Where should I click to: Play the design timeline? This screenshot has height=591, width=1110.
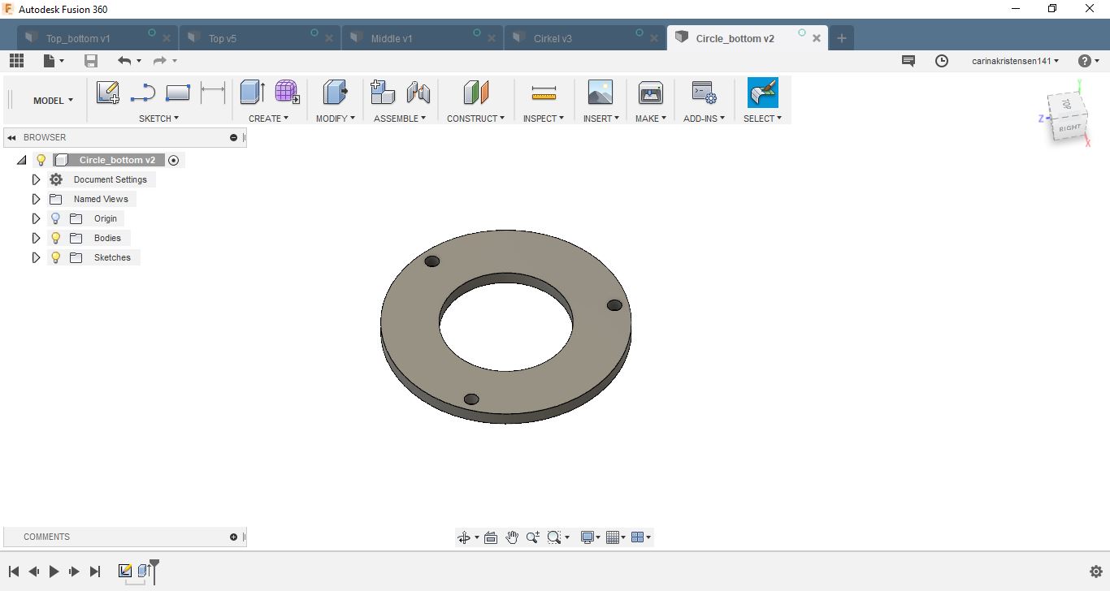(54, 572)
